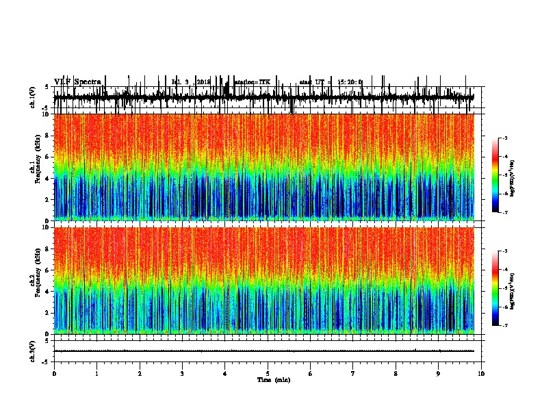Click the "VLF Spectra" plot title
This screenshot has height=419, width=542.
tap(77, 82)
